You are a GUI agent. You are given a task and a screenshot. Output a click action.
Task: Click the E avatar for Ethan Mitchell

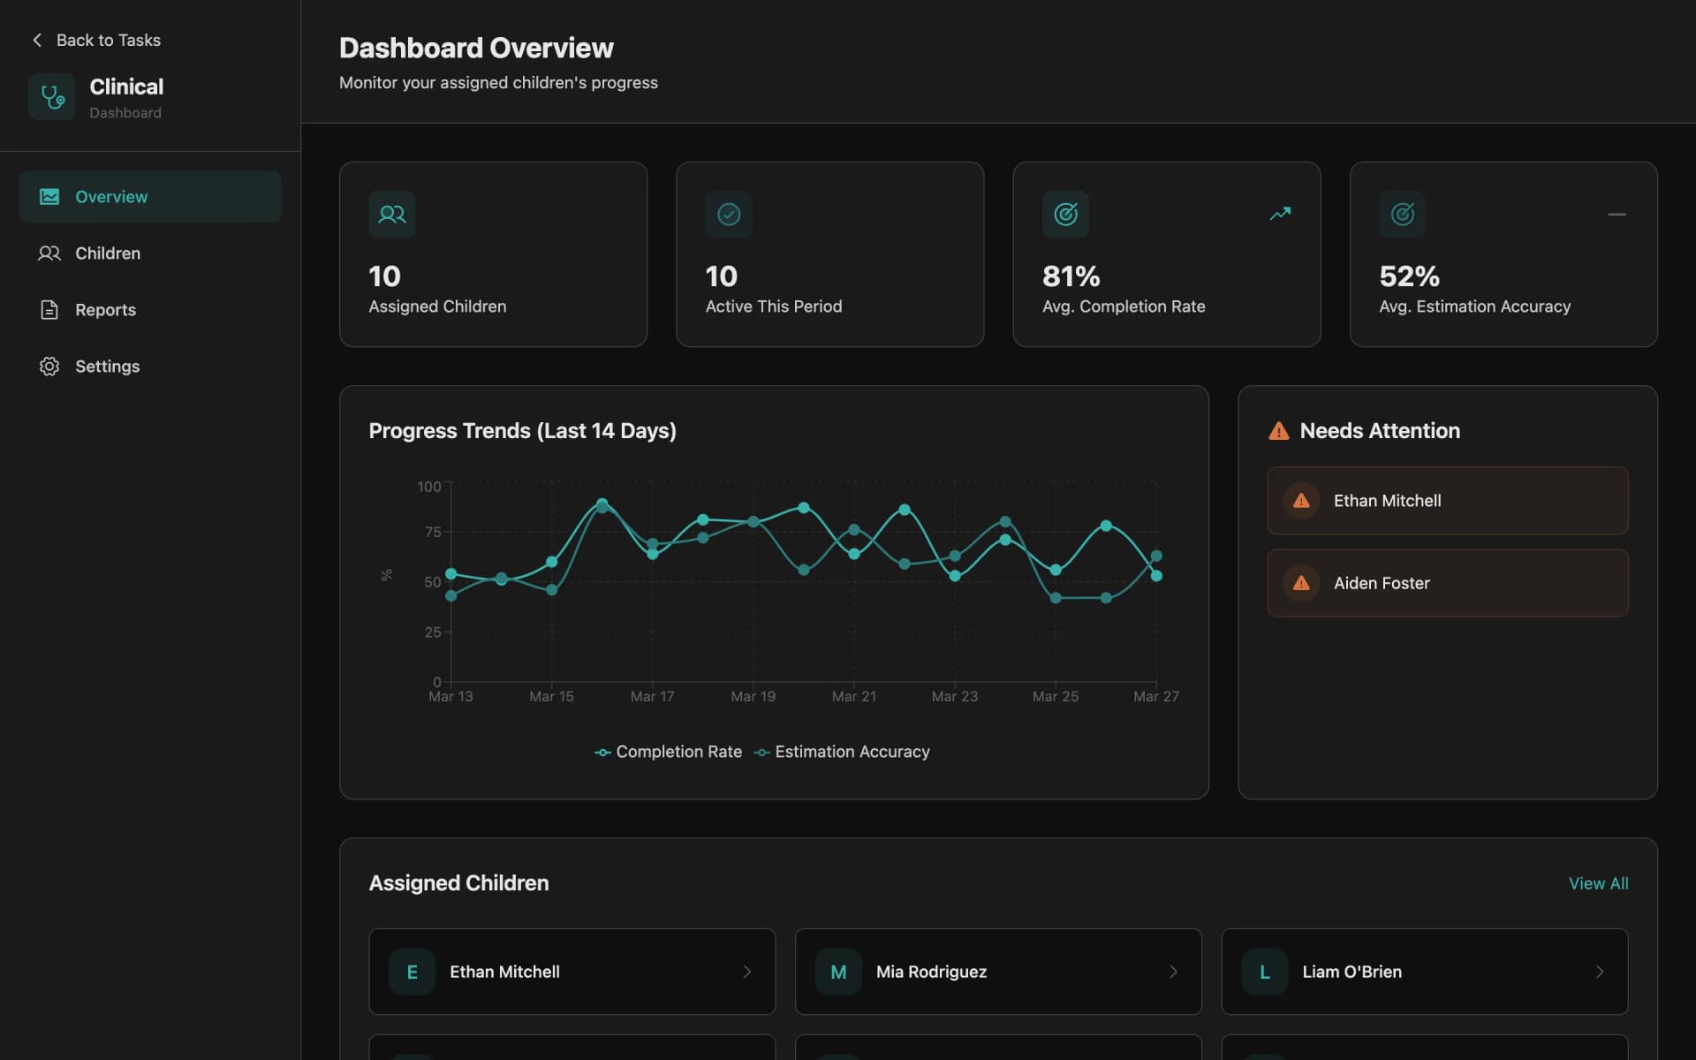click(412, 972)
